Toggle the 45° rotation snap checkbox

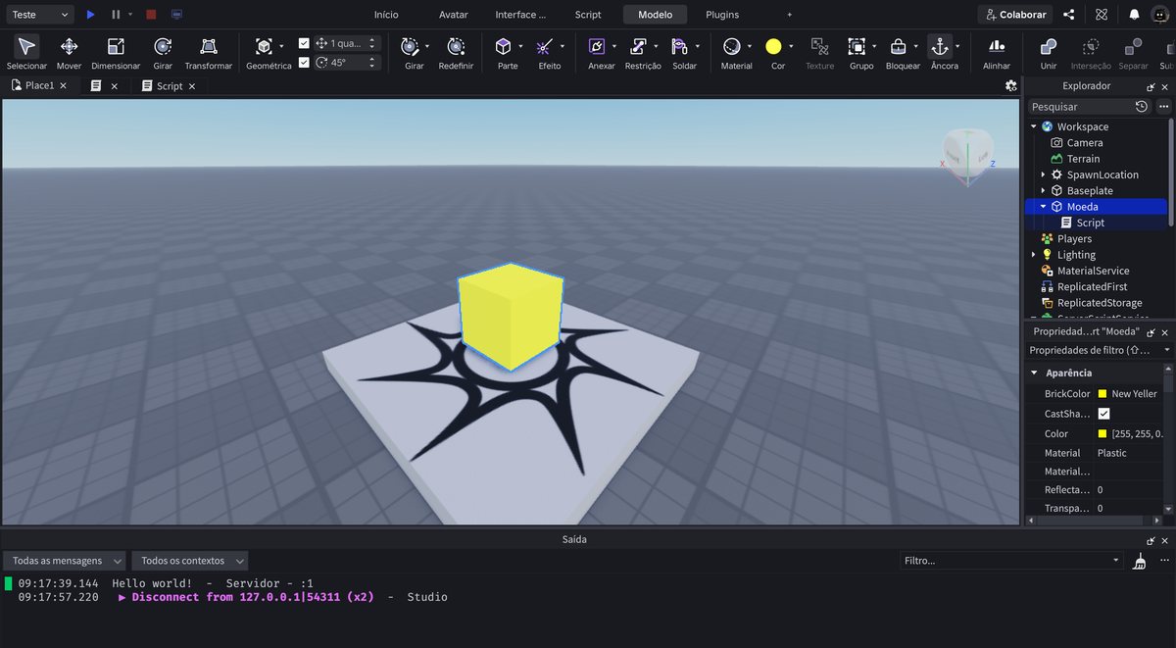point(304,62)
